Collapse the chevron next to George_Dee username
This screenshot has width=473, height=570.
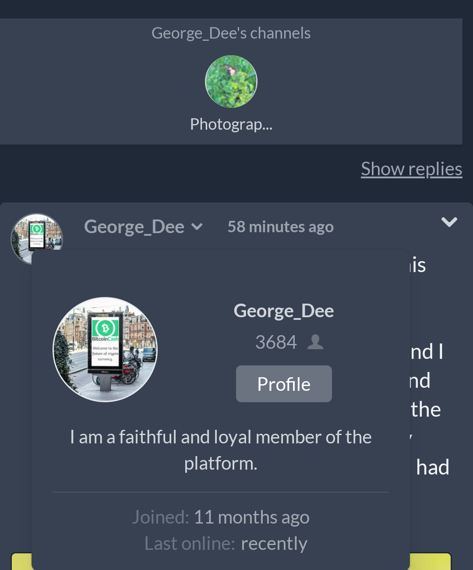tap(197, 227)
